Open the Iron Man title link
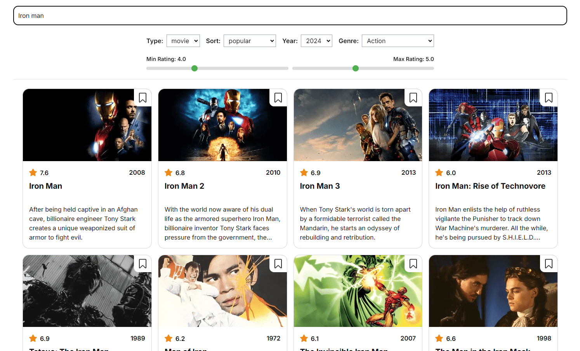The width and height of the screenshot is (580, 351). [45, 186]
